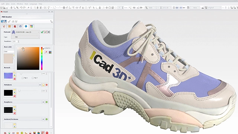Select the eyedropper color picker tool

[x=46, y=52]
